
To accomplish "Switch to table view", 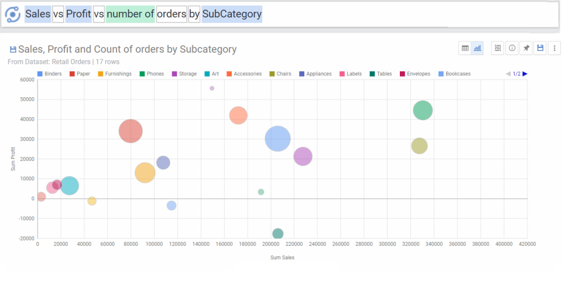I will (465, 48).
